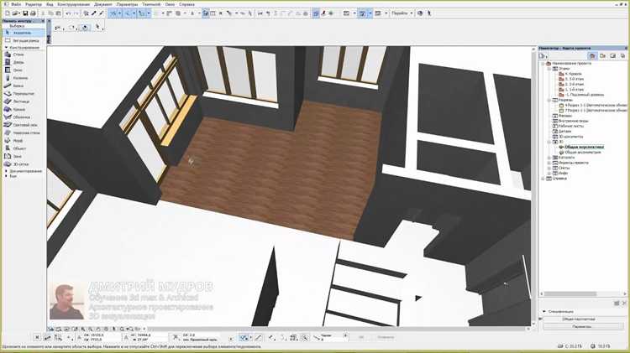The height and width of the screenshot is (353, 630).
Task: Select the 3D Mesh (3D-сетка) tool
Action: (x=24, y=164)
